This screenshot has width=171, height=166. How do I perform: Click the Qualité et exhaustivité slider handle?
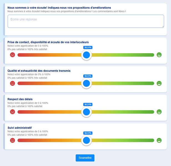click(x=86, y=83)
